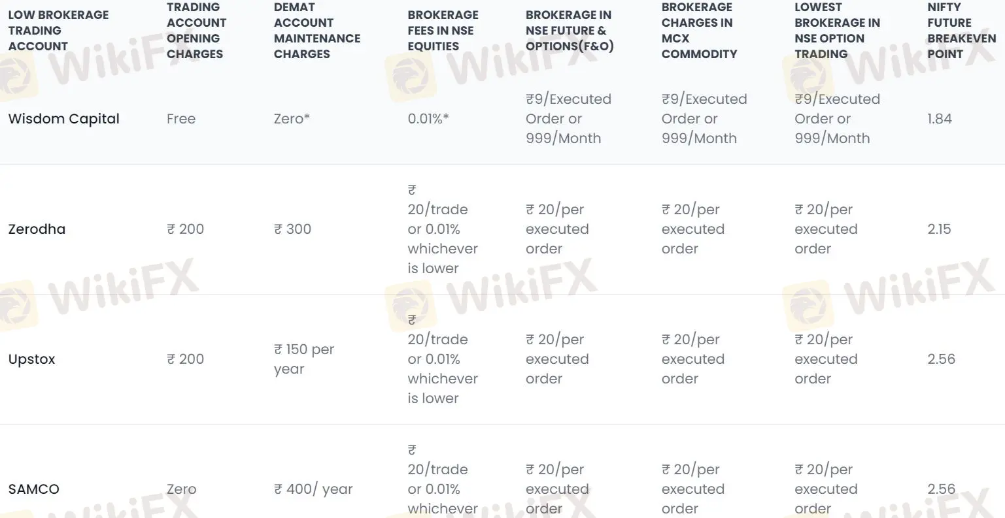Select the SAMCO broker name cell

33,489
